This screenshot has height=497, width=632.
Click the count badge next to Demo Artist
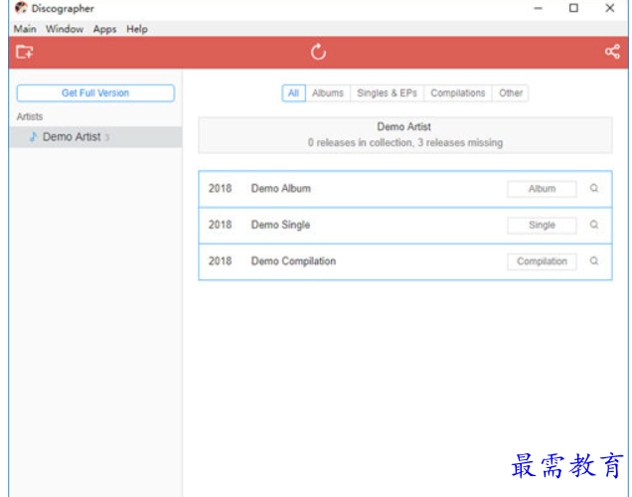106,138
